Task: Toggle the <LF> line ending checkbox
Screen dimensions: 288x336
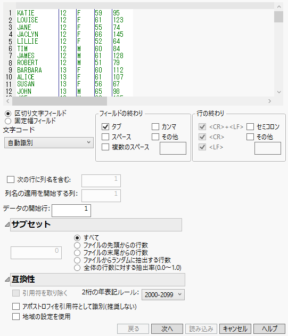Action: click(202, 147)
